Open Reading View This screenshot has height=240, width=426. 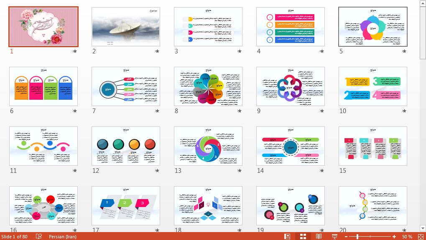pyautogui.click(x=319, y=237)
